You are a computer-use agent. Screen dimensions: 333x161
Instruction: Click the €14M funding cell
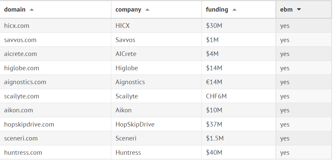click(x=214, y=82)
